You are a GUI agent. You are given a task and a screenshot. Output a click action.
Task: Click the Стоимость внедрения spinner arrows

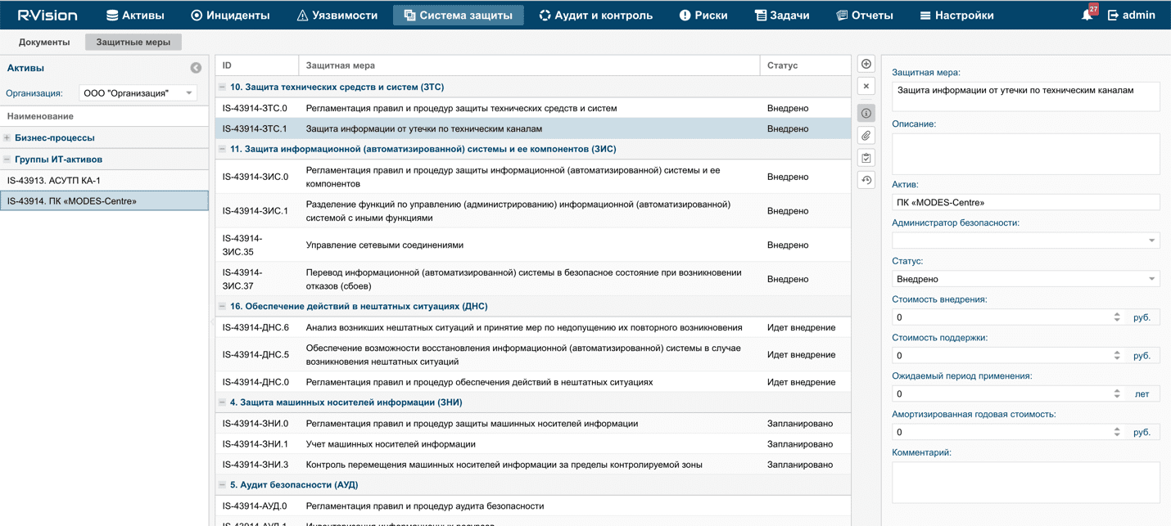(x=1117, y=317)
